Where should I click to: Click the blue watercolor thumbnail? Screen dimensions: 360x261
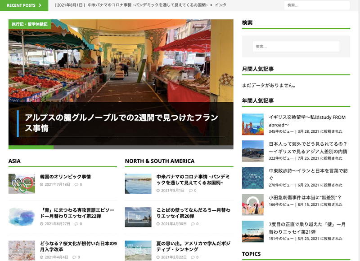pos(22,217)
